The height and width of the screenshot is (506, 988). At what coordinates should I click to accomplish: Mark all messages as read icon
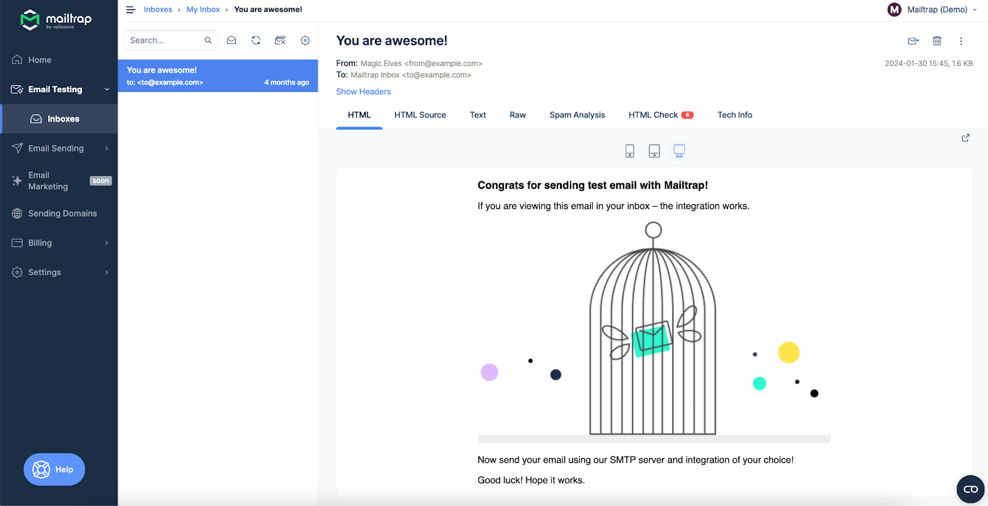pyautogui.click(x=232, y=40)
